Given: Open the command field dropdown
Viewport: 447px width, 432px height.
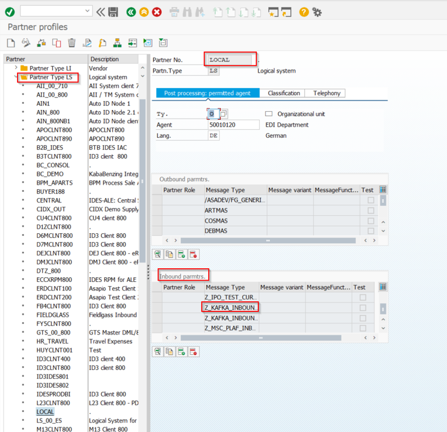Looking at the screenshot, I should (x=87, y=11).
